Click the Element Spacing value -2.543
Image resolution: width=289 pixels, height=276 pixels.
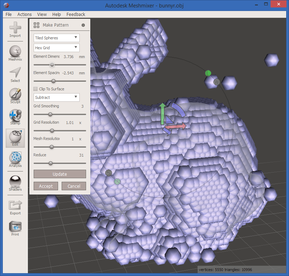(x=68, y=73)
